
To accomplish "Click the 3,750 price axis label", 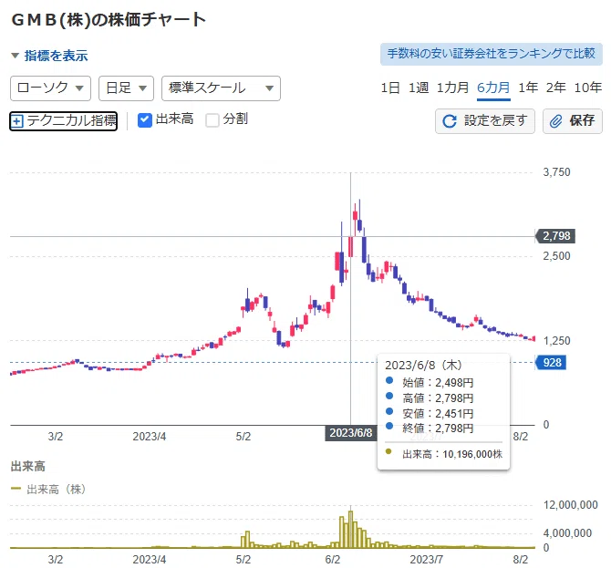I will [x=556, y=172].
